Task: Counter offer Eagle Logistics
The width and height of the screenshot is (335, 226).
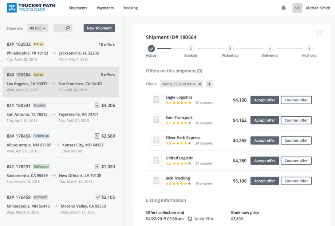Action: (296, 100)
